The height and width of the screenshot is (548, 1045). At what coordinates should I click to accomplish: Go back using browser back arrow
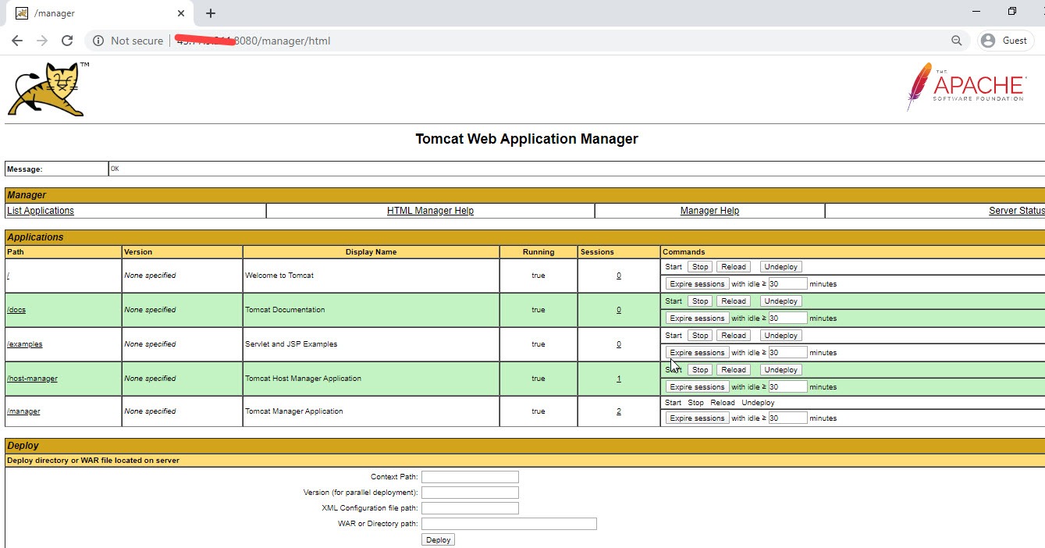pos(17,41)
